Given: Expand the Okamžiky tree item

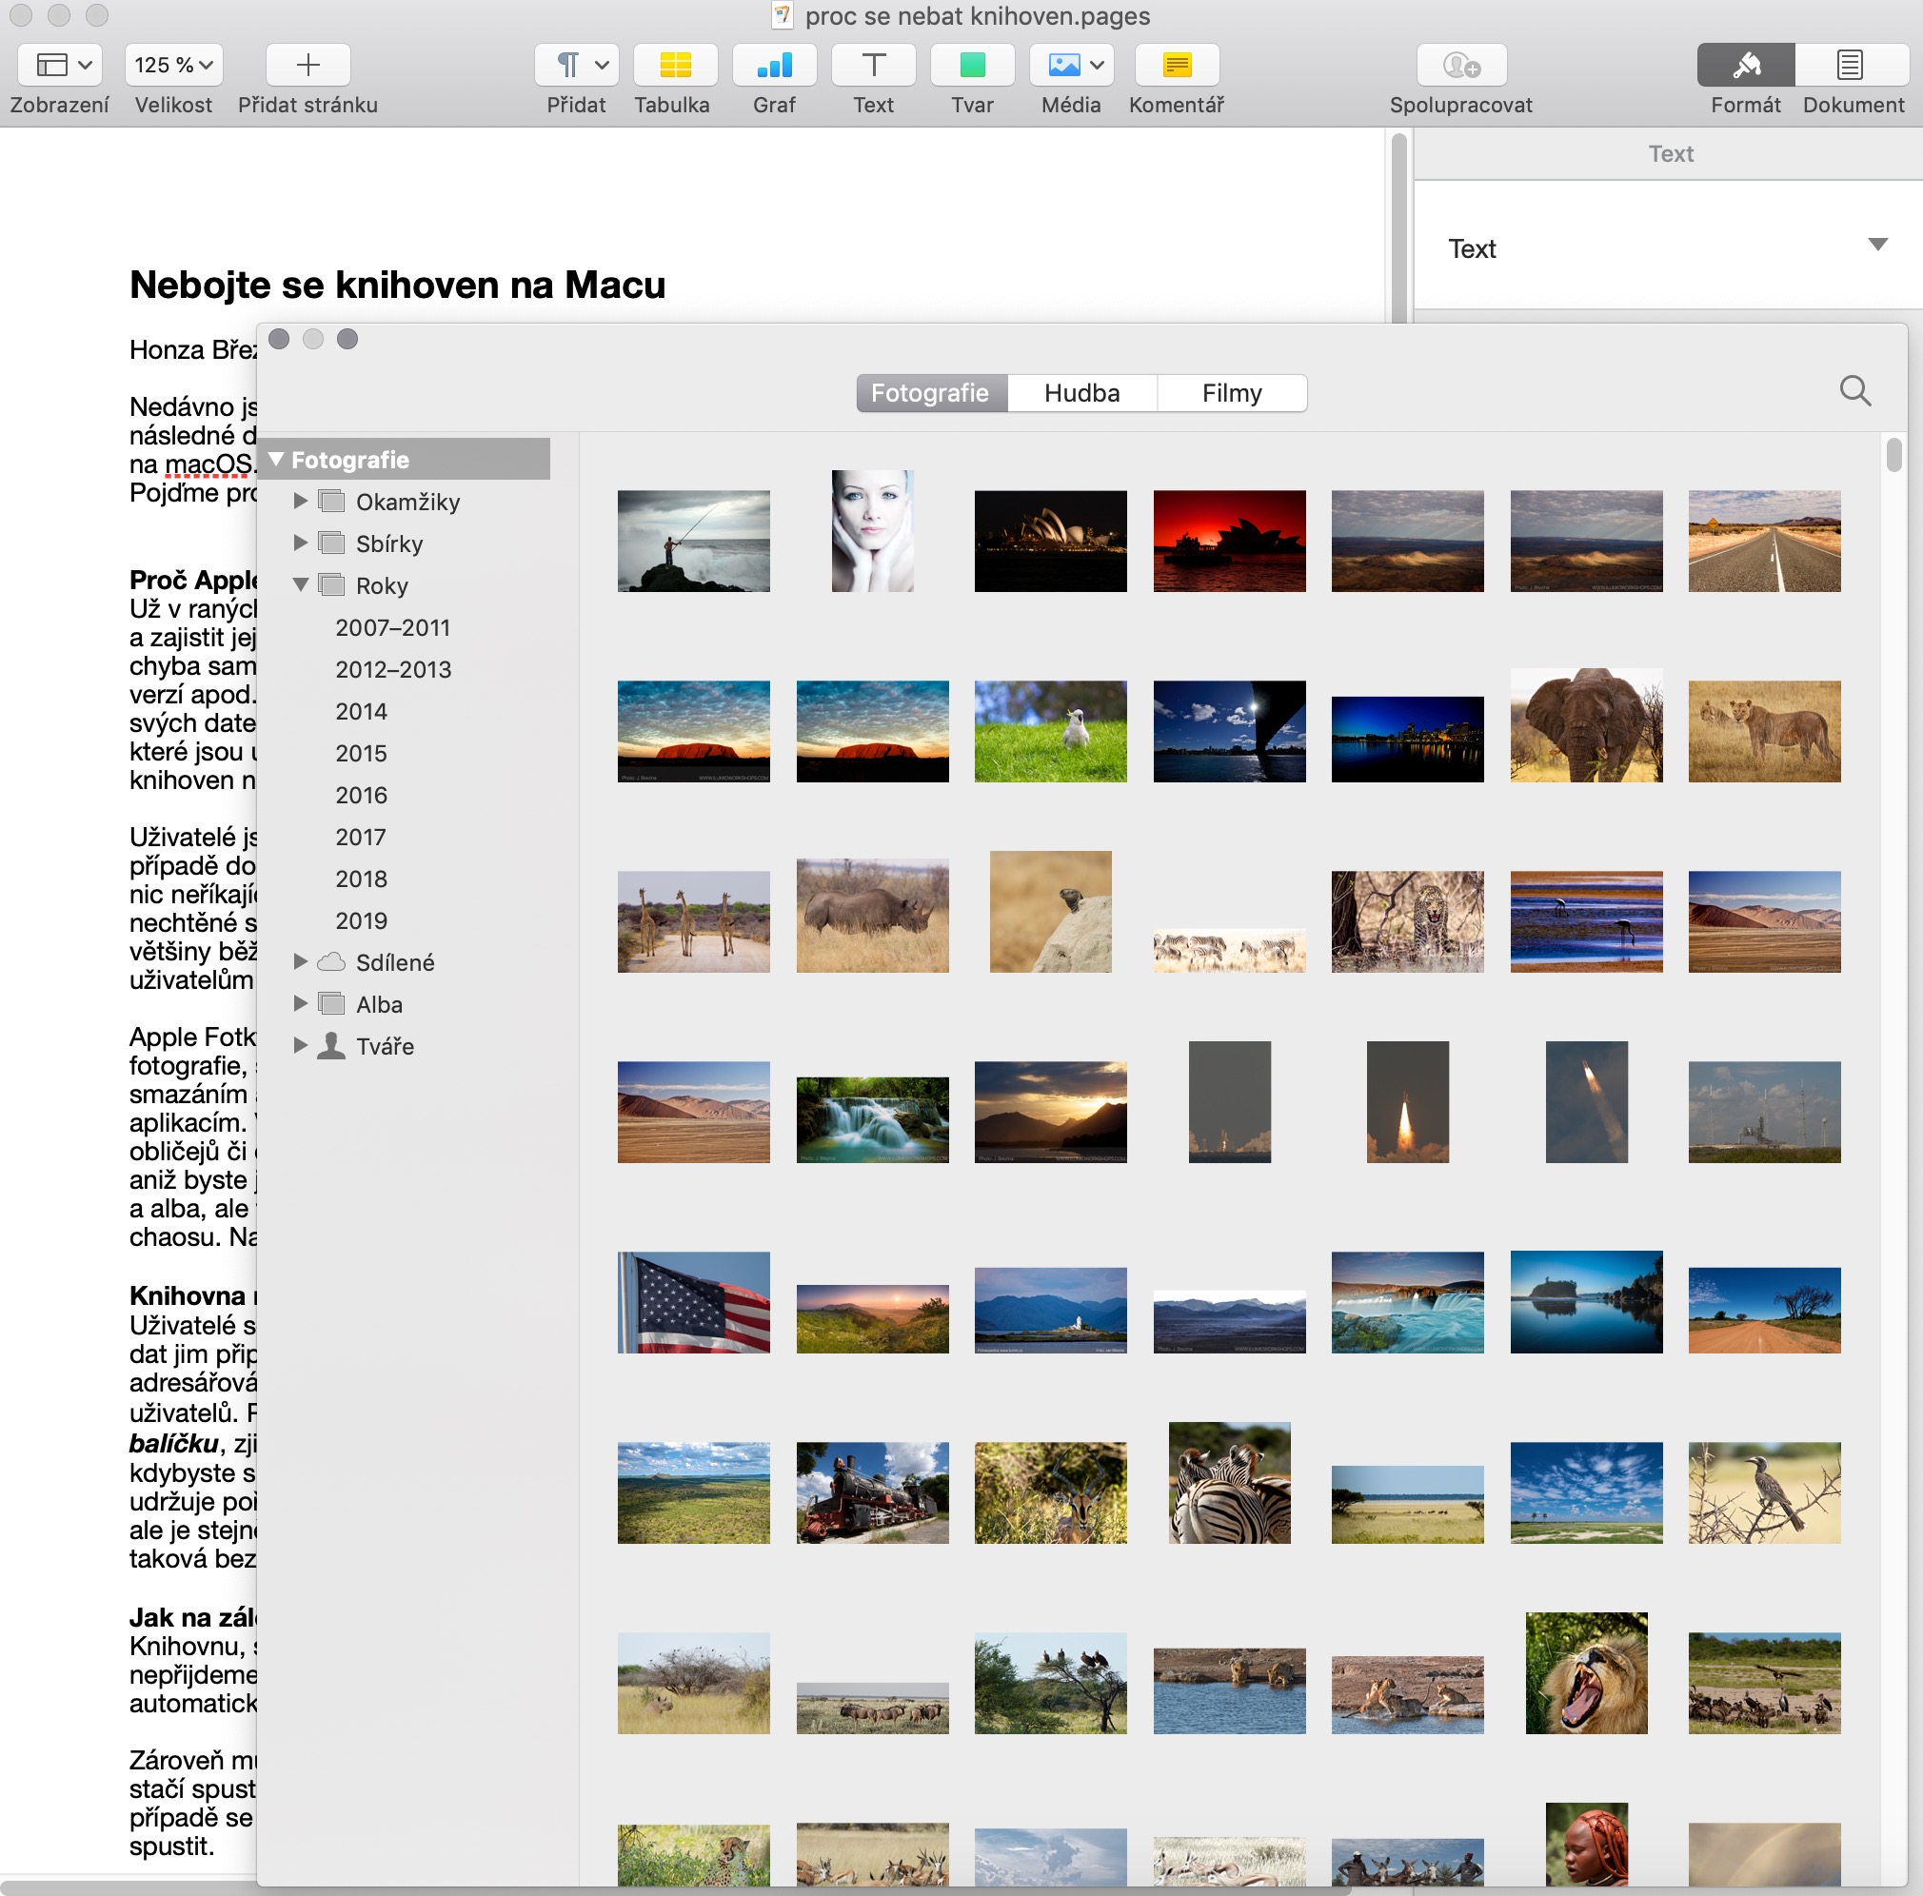Looking at the screenshot, I should coord(301,502).
